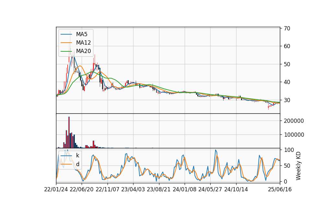Image resolution: width=311 pixels, height=223 pixels.
Task: Click the tallest volume bar
Action: (69, 133)
